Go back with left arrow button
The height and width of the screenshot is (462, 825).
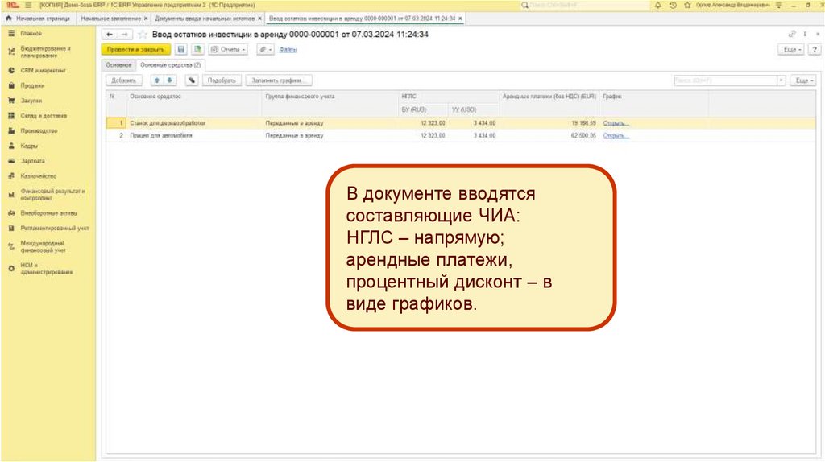[110, 35]
